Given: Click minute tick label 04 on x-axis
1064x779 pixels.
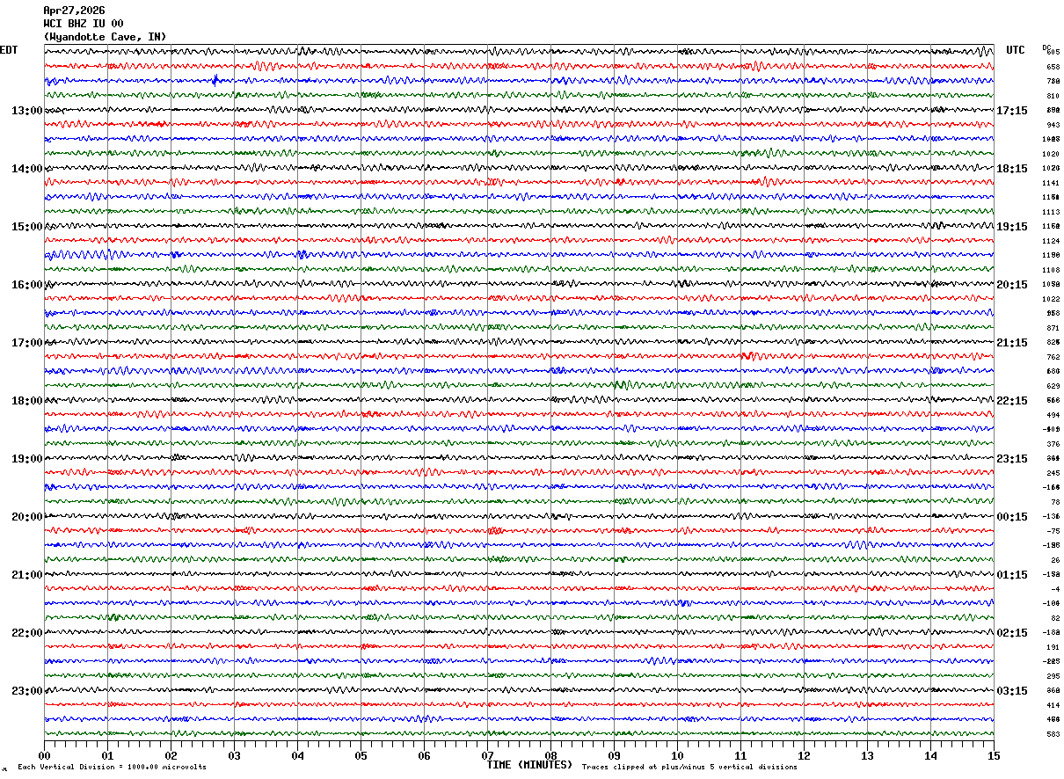Looking at the screenshot, I should click(297, 755).
